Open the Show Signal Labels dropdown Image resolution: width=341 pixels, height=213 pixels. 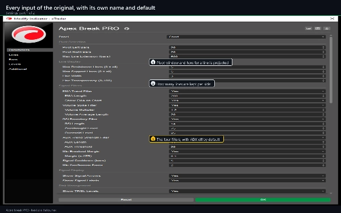tap(247, 181)
